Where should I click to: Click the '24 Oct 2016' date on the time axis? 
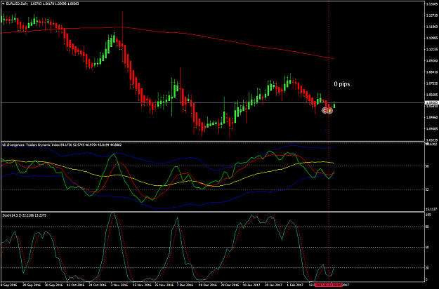tap(98, 285)
